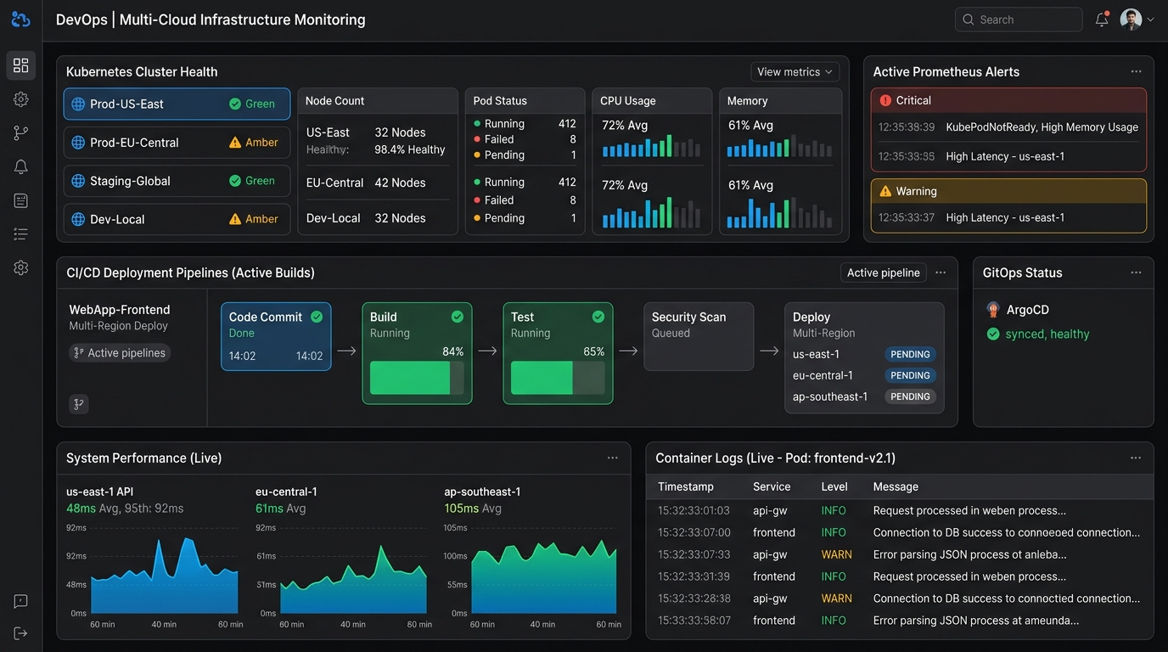Open CI/CD Deployment Pipelines options menu
The image size is (1168, 652).
coord(941,273)
